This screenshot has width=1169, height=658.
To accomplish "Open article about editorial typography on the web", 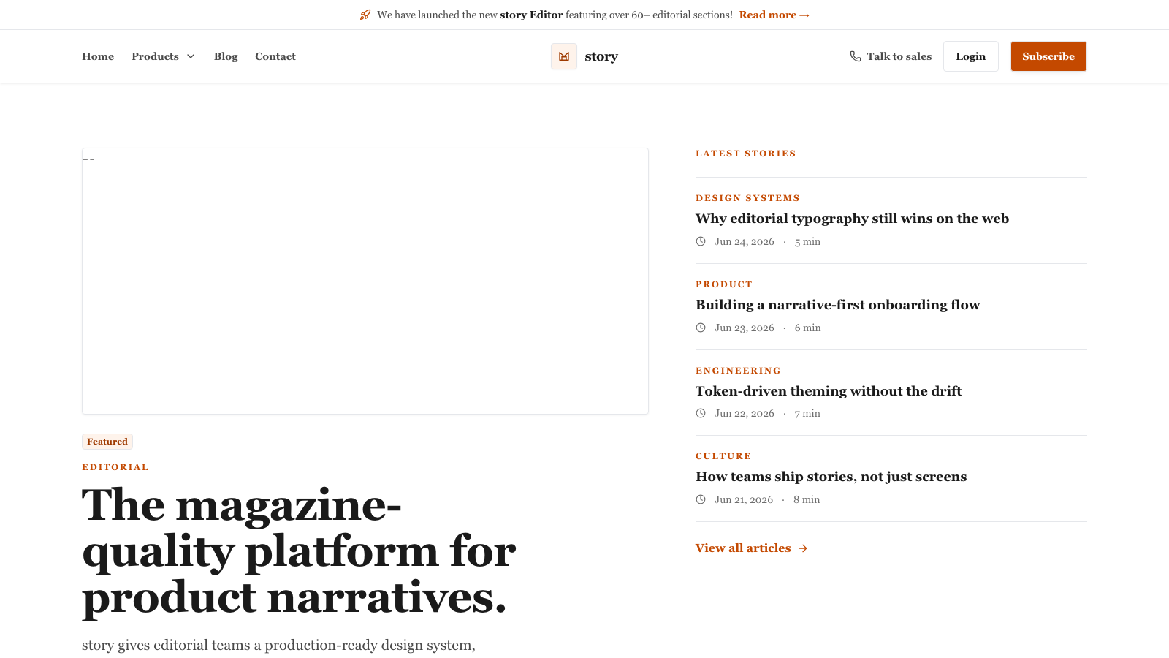I will pyautogui.click(x=852, y=219).
